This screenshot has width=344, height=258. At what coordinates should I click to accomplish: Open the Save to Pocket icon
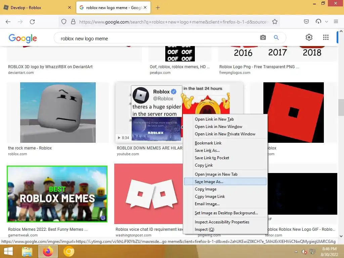pos(306,21)
